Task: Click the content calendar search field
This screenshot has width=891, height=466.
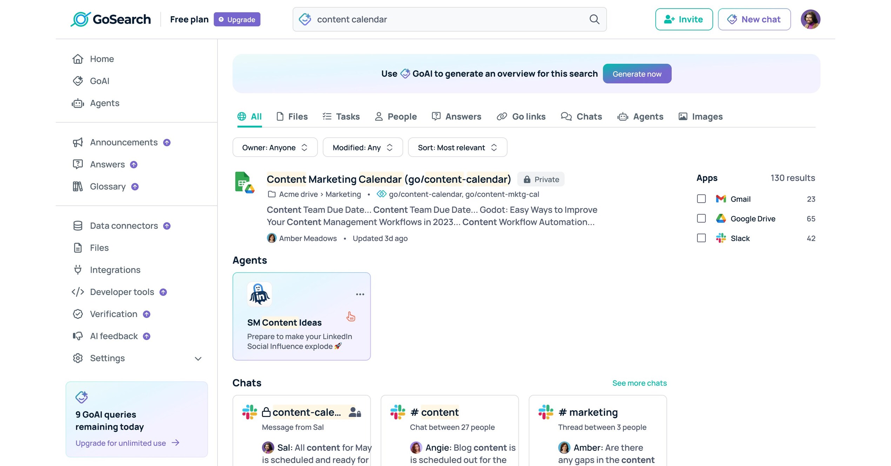Action: 449,19
